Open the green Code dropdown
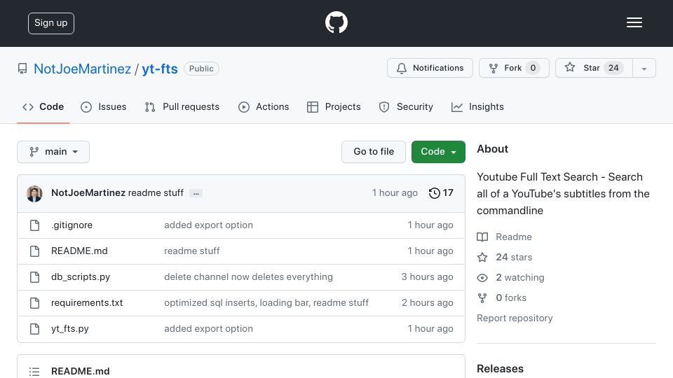Viewport: 673px width, 378px height. [438, 152]
